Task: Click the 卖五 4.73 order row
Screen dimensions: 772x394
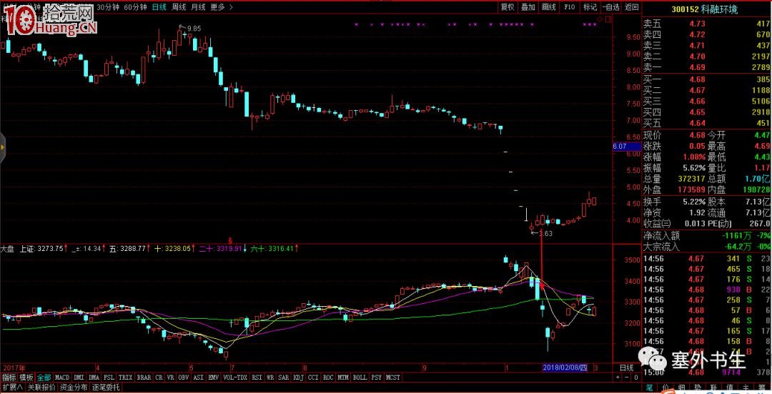Action: tap(707, 24)
